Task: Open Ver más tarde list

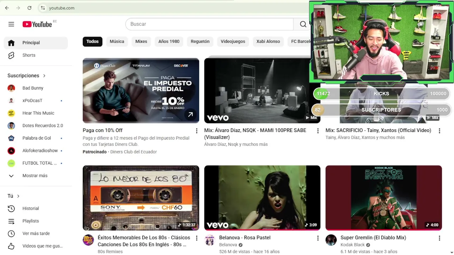Action: tap(36, 233)
